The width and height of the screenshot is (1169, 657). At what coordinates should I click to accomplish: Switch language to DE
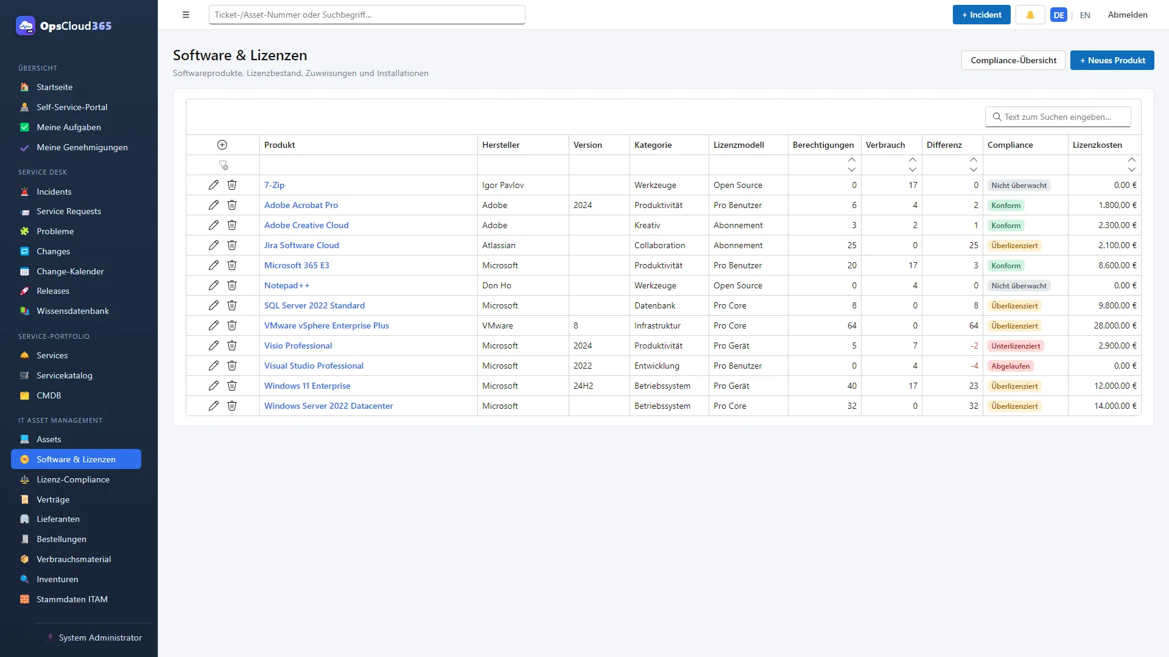pos(1059,15)
